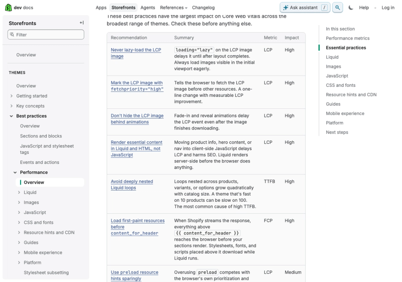Open the References dropdown menu
This screenshot has width=402, height=282.
173,8
